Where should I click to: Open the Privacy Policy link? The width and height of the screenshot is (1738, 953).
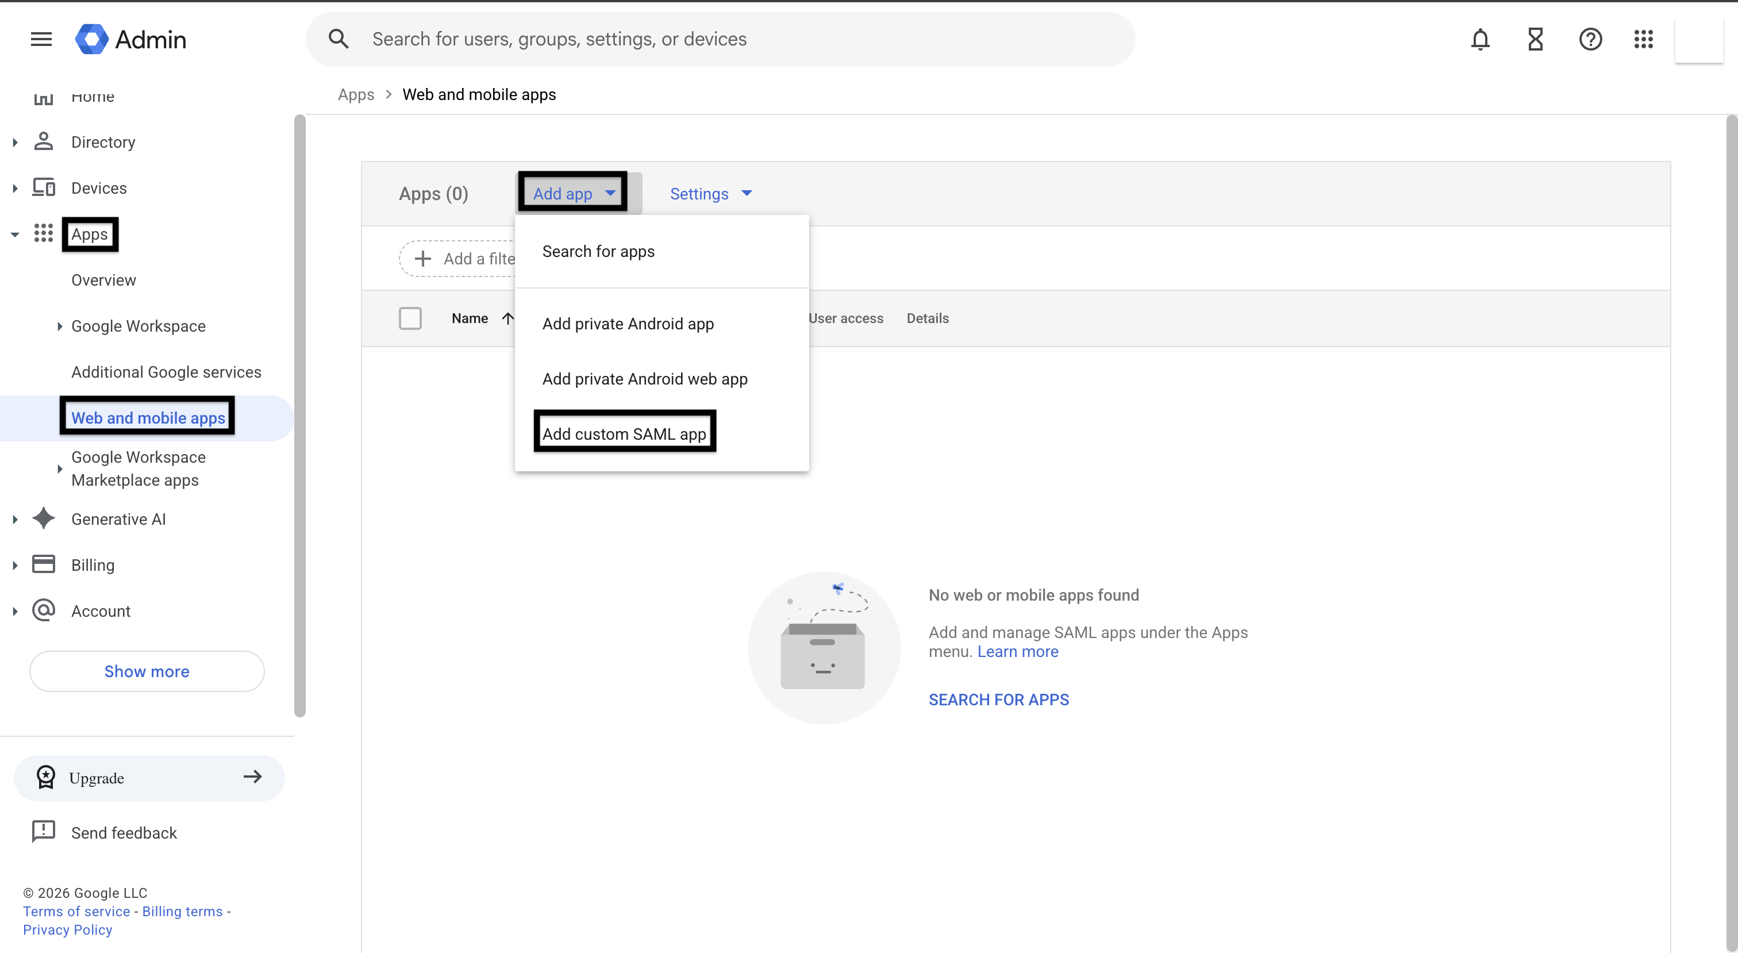point(67,929)
